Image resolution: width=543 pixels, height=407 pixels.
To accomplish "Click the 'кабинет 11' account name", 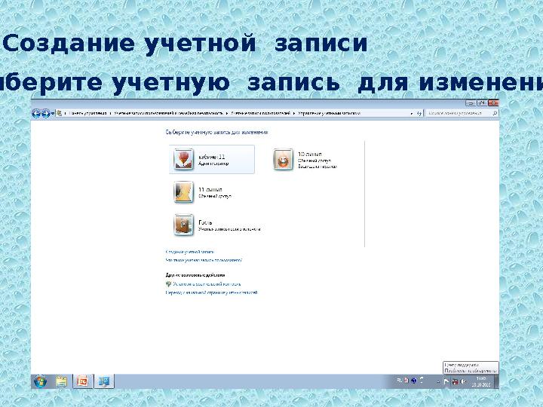I will click(212, 157).
